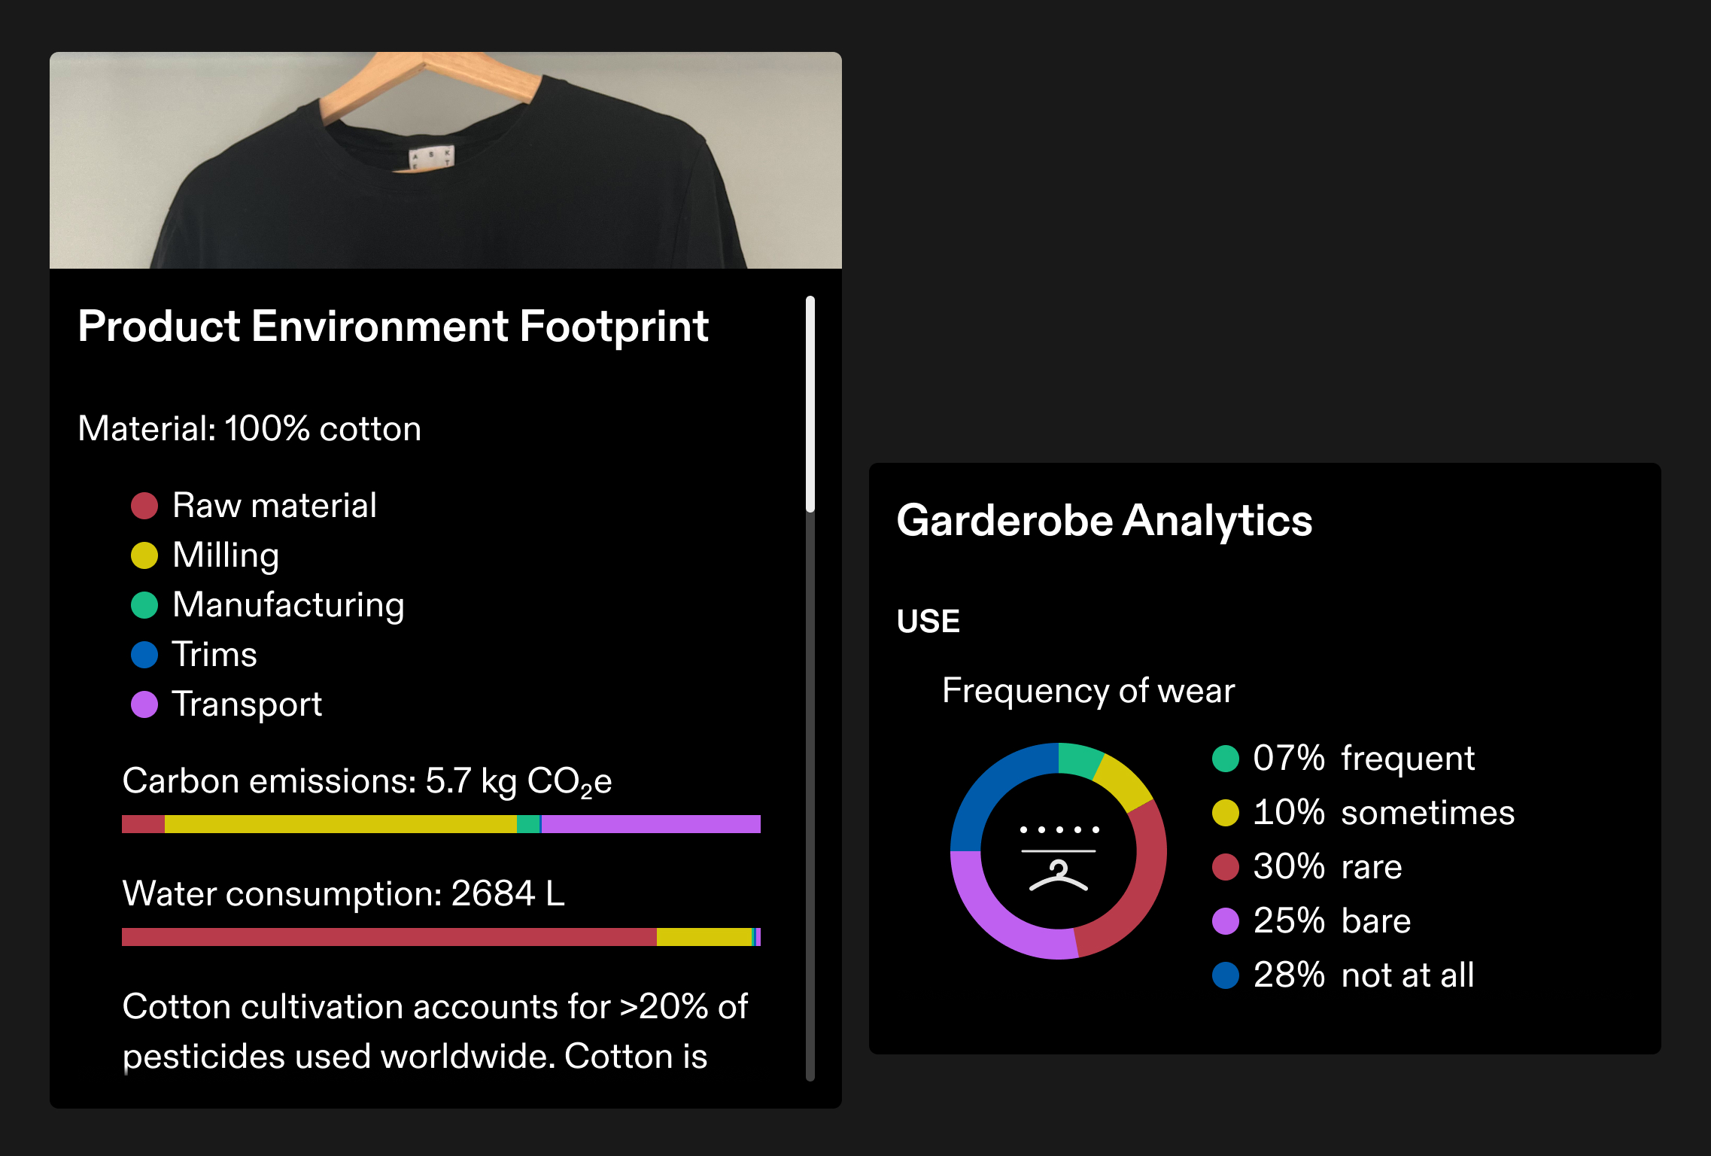The height and width of the screenshot is (1156, 1711).
Task: Select the 'Transport' legend label
Action: [x=247, y=705]
